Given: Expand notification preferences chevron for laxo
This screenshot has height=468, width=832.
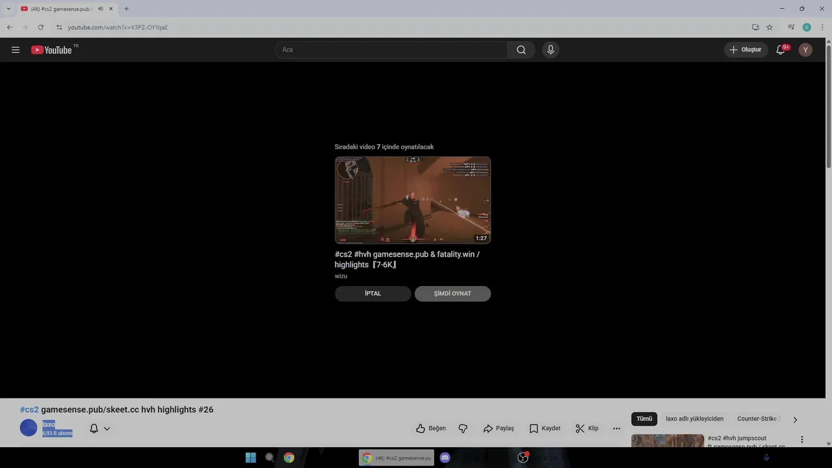Looking at the screenshot, I should [x=107, y=428].
